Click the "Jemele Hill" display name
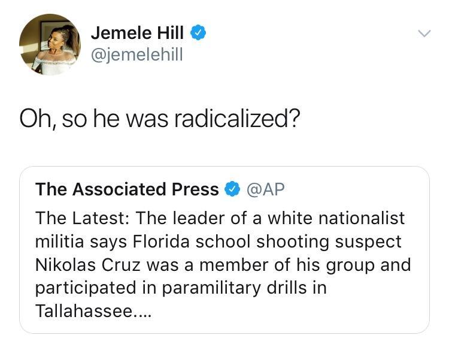This screenshot has height=344, width=449. coord(137,34)
